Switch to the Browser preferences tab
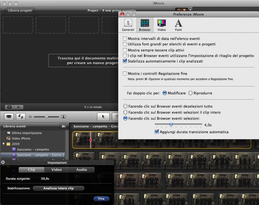 145,25
